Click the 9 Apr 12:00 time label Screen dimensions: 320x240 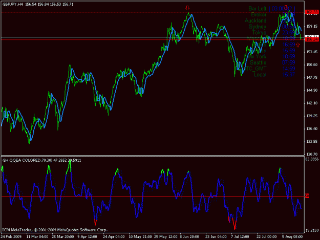[x=88, y=236]
